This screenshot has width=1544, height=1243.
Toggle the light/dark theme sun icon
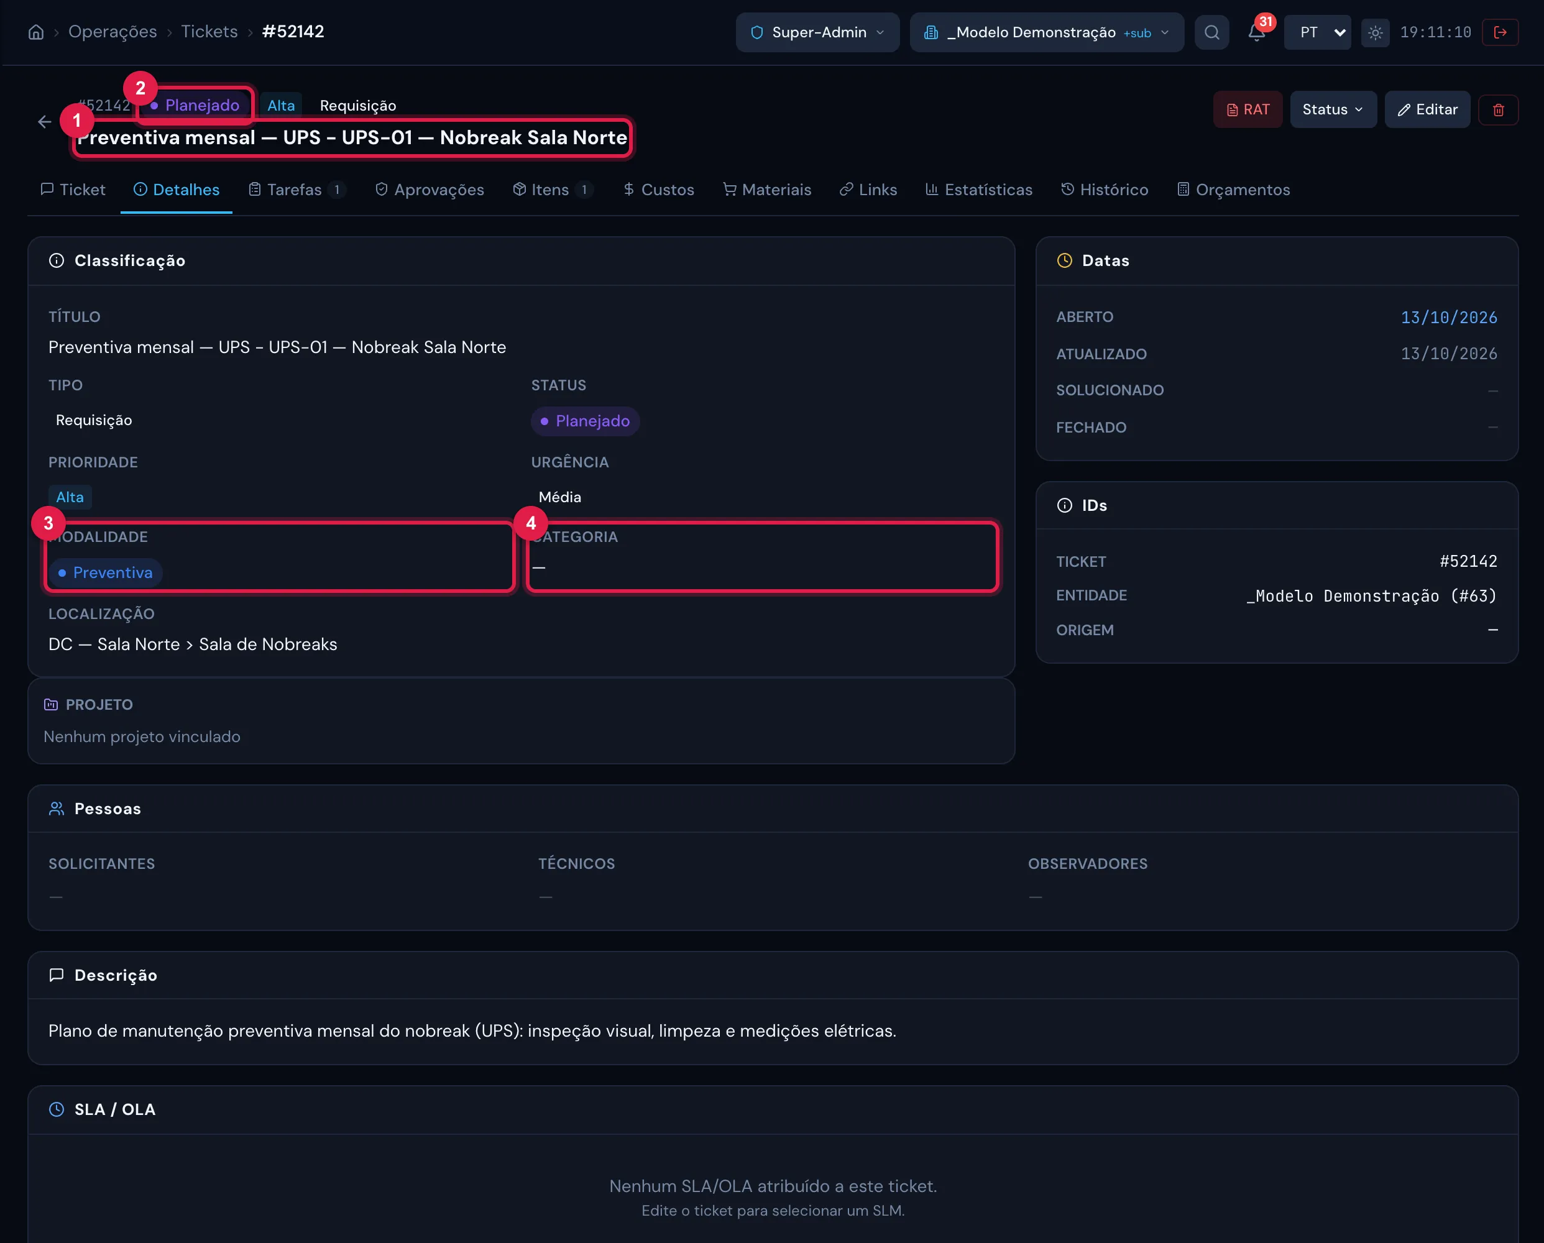[1375, 32]
